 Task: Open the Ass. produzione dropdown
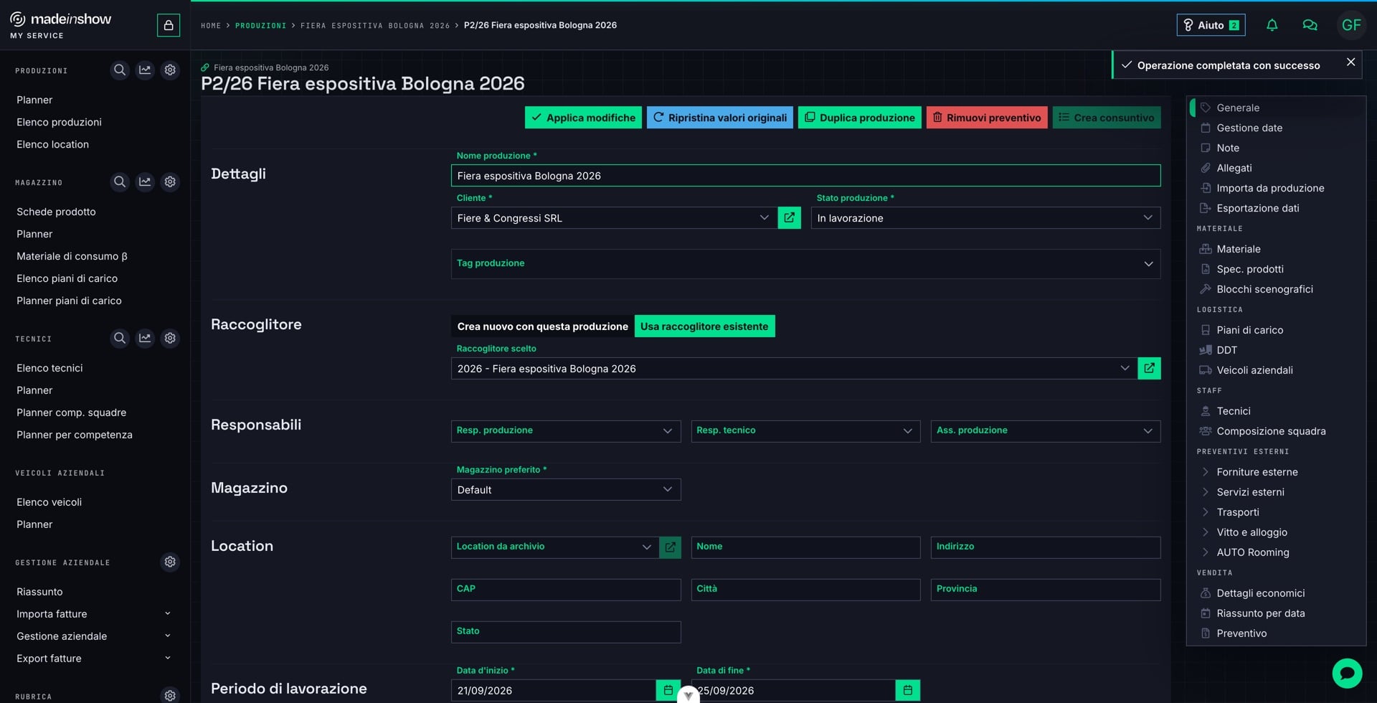coord(1045,431)
